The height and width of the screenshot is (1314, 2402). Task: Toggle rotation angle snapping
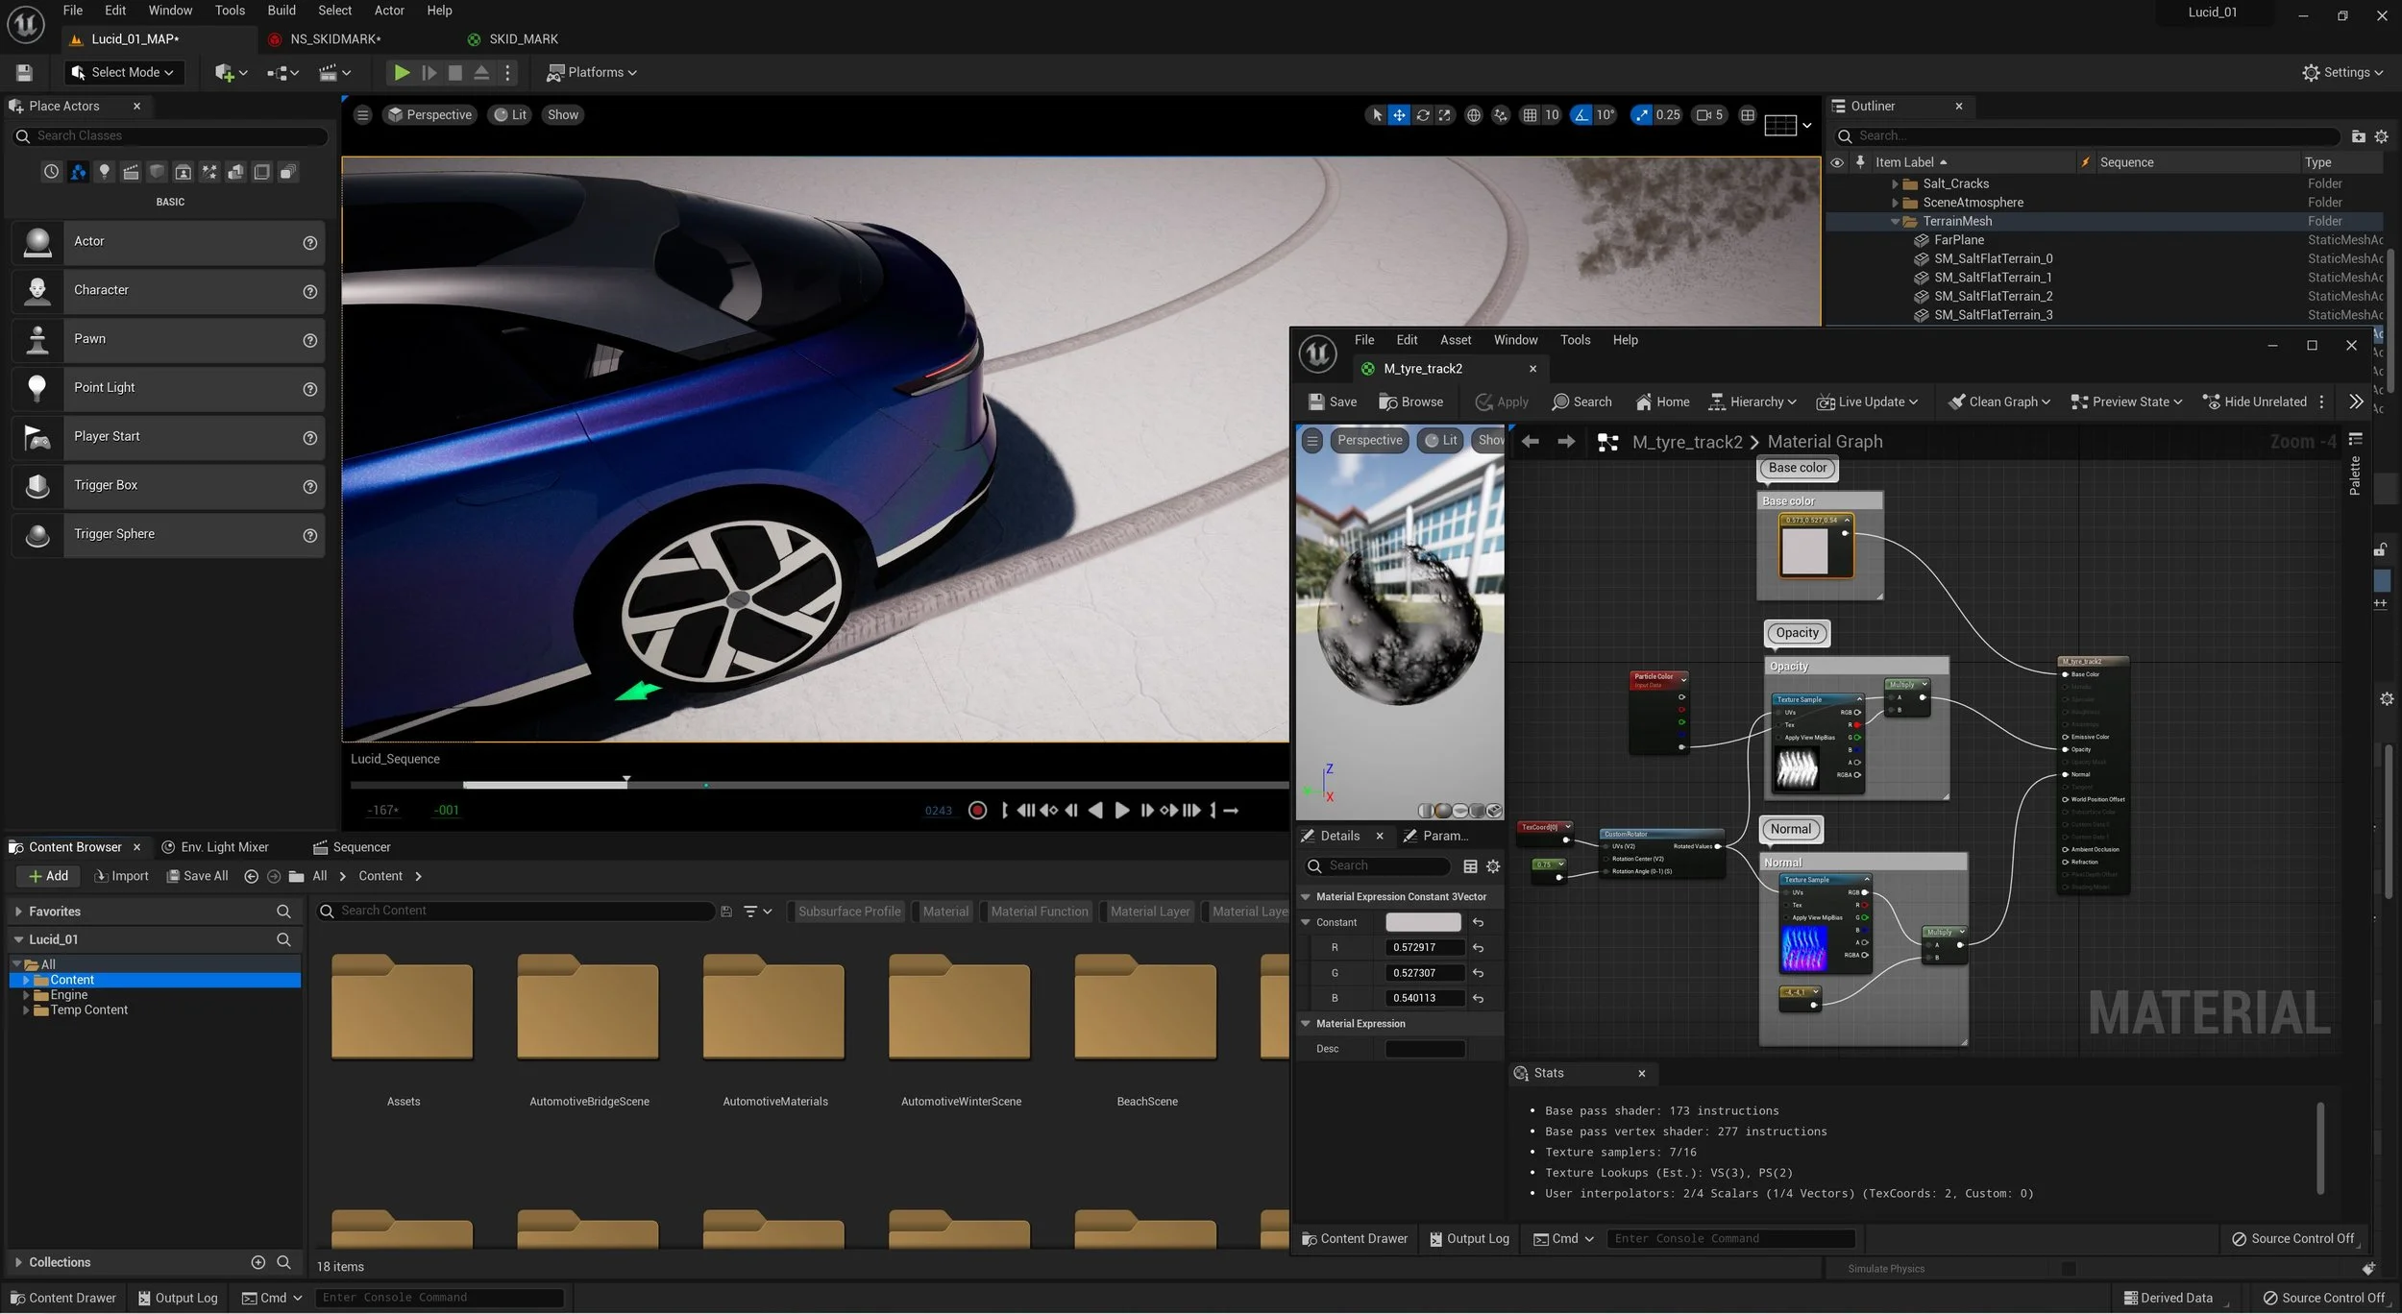click(1581, 115)
